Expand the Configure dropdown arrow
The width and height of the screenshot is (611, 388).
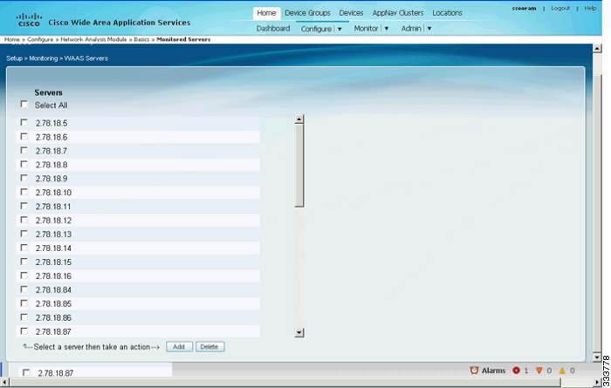click(x=340, y=29)
